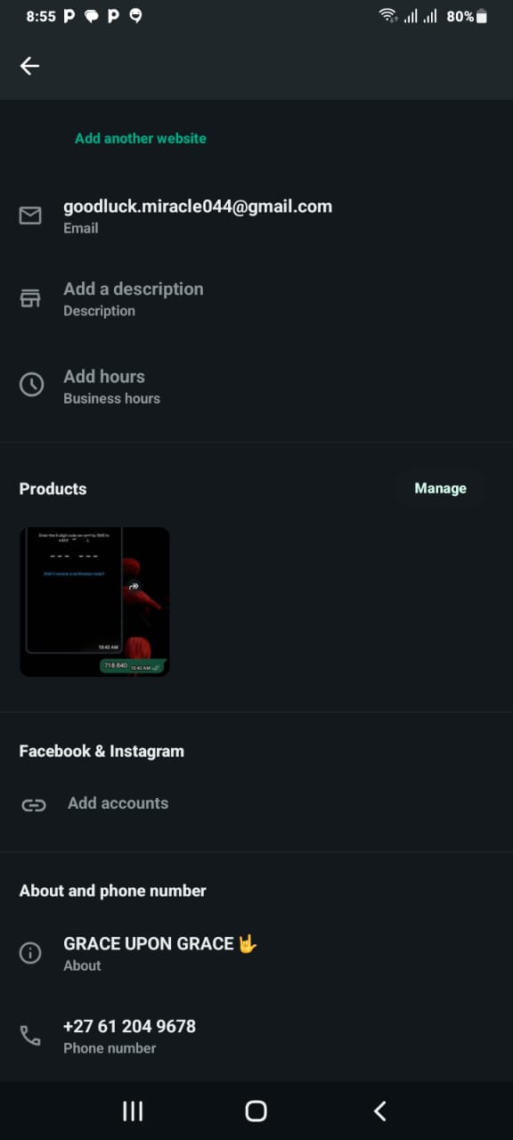Open Android recent apps button
This screenshot has height=1140, width=513.
click(133, 1111)
